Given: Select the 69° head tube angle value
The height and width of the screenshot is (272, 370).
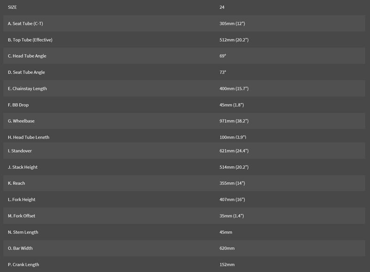Looking at the screenshot, I should [223, 56].
